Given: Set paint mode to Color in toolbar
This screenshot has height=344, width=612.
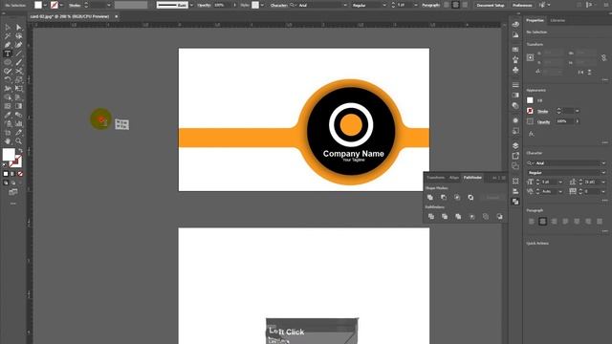Looking at the screenshot, I should point(6,174).
